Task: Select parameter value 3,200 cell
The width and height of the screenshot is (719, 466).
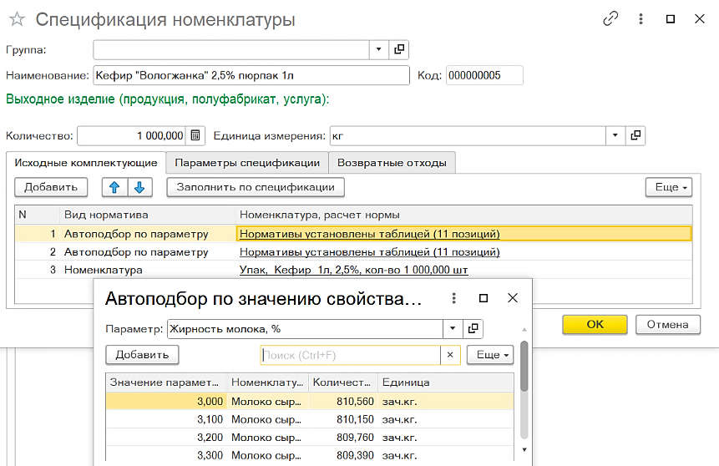Action: tap(166, 438)
